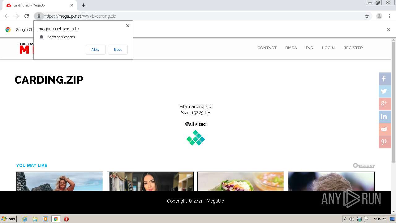Share page via Google Plus icon

[385, 104]
